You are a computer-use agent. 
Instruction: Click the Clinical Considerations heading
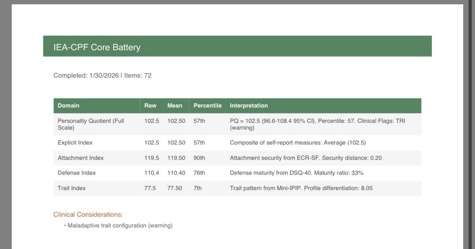tap(88, 215)
